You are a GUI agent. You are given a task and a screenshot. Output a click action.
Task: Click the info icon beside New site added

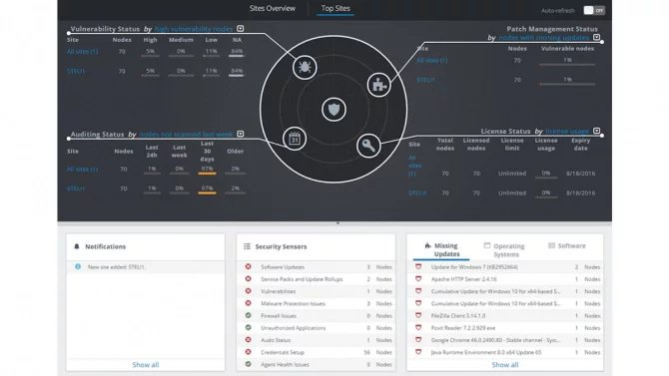click(x=78, y=266)
